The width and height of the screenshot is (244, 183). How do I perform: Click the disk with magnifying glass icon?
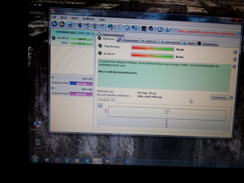[x=101, y=26]
